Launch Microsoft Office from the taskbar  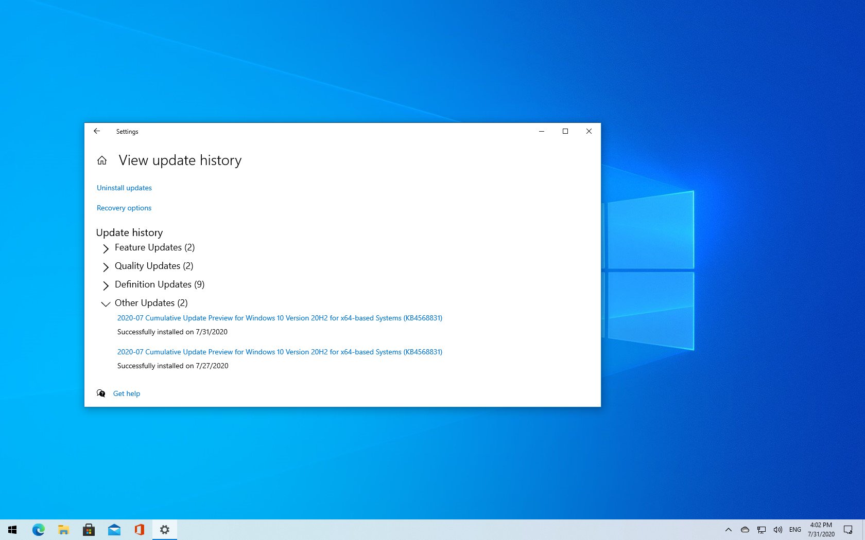click(x=139, y=530)
